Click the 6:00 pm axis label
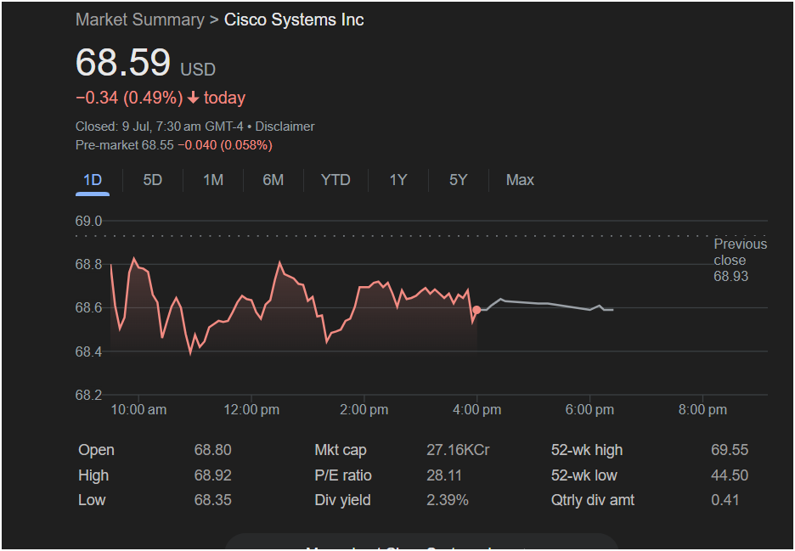 (x=589, y=409)
